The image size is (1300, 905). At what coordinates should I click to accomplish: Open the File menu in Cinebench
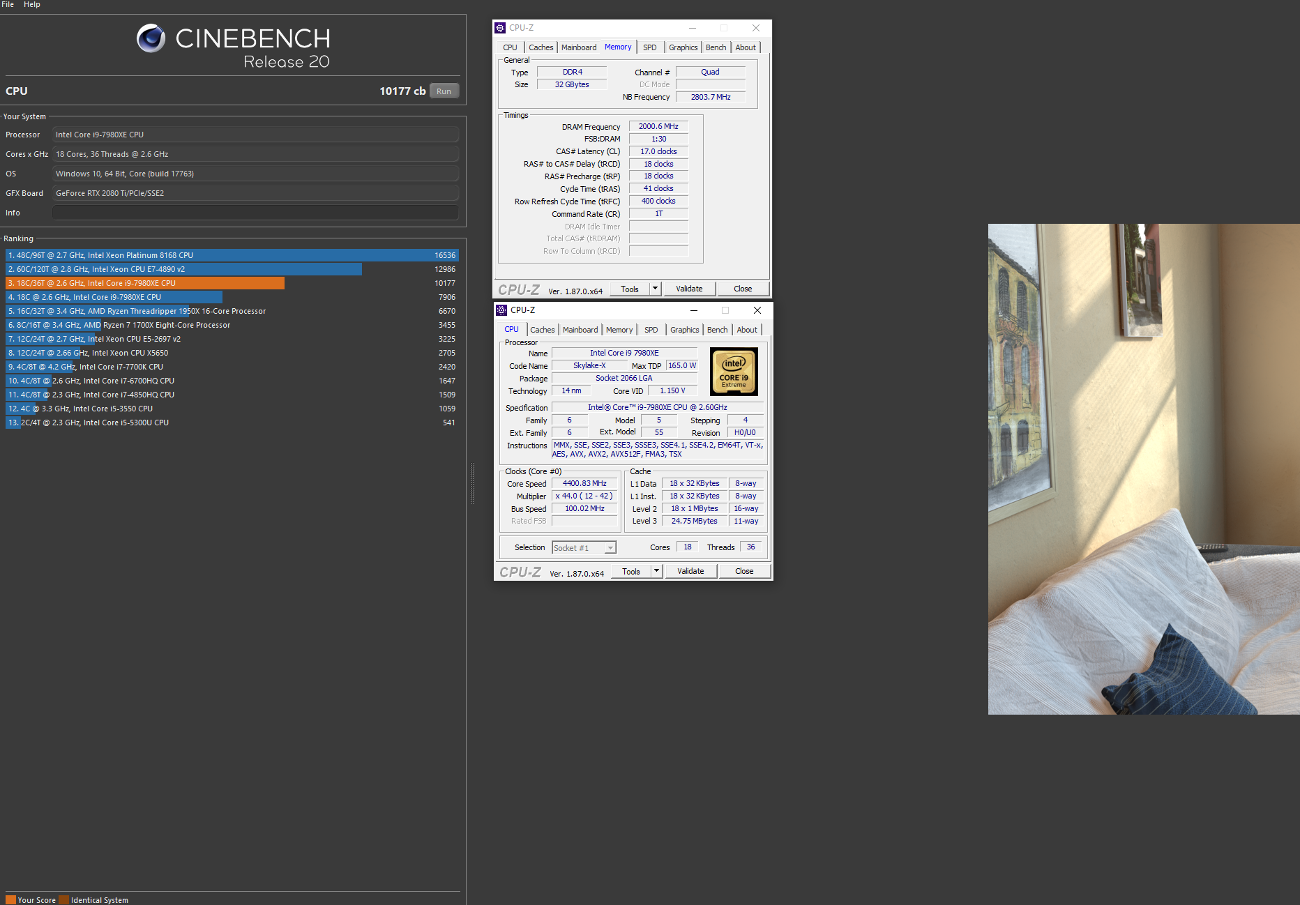(x=8, y=4)
